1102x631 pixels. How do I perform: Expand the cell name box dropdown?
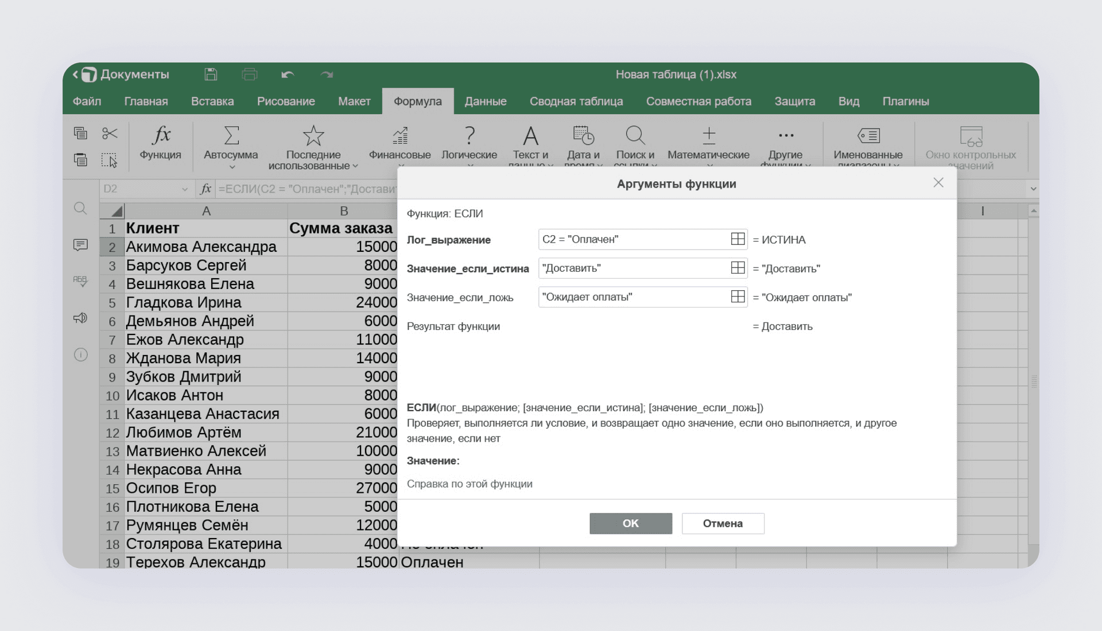185,189
